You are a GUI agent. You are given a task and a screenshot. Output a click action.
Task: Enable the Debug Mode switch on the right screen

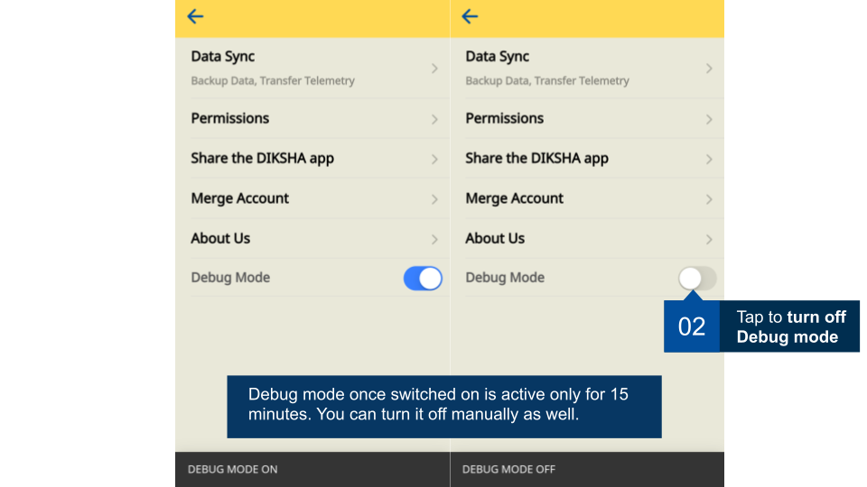tap(697, 279)
